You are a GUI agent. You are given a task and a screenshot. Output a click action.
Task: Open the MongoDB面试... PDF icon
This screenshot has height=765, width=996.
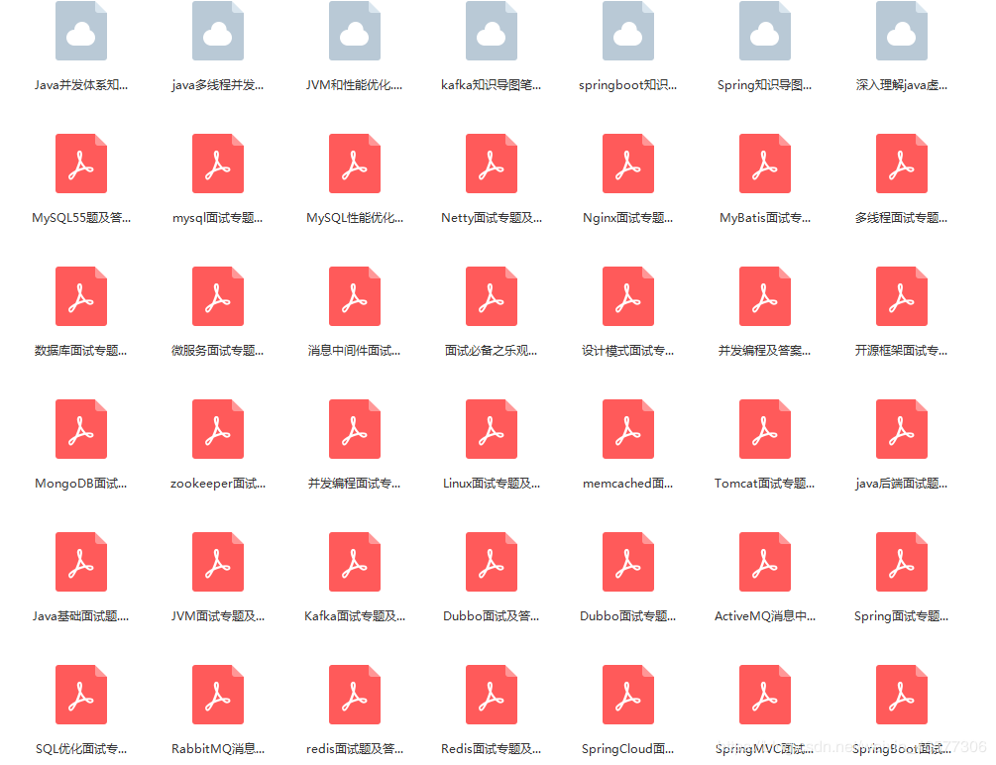[81, 429]
